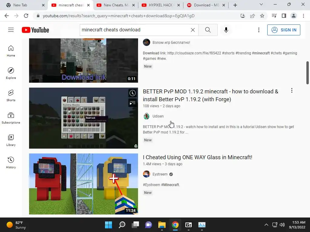
Task: Open taskbar Search
Action: pyautogui.click(x=122, y=225)
